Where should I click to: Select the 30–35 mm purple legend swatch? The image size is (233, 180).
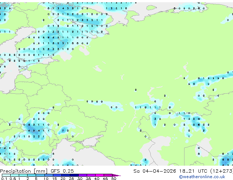click(83, 175)
